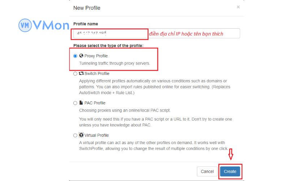This screenshot has width=289, height=181.
Task: Close the New Profile dialog with X
Action: [238, 7]
